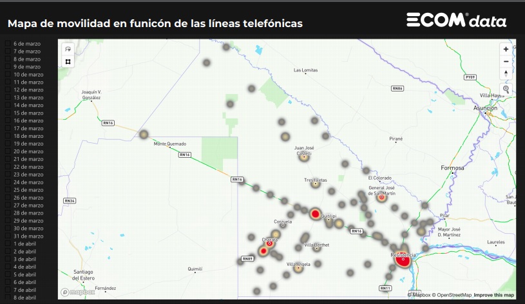Enable the 7 de abril checkbox

[8, 290]
